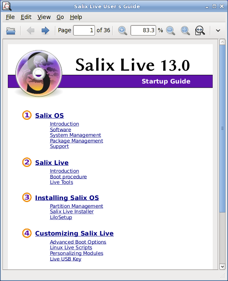
Task: Click the 'of 36' page count text
Action: pyautogui.click(x=103, y=30)
